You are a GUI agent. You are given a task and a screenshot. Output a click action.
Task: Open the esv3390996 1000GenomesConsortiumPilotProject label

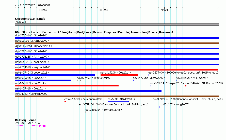(x=188, y=99)
